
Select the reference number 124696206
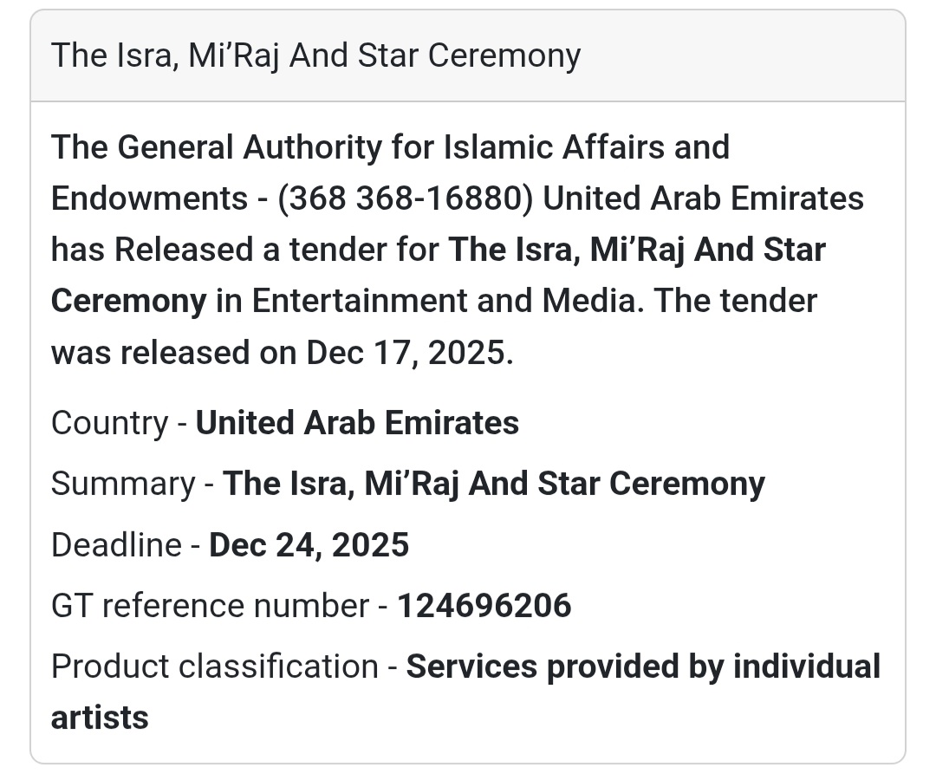[x=484, y=606]
